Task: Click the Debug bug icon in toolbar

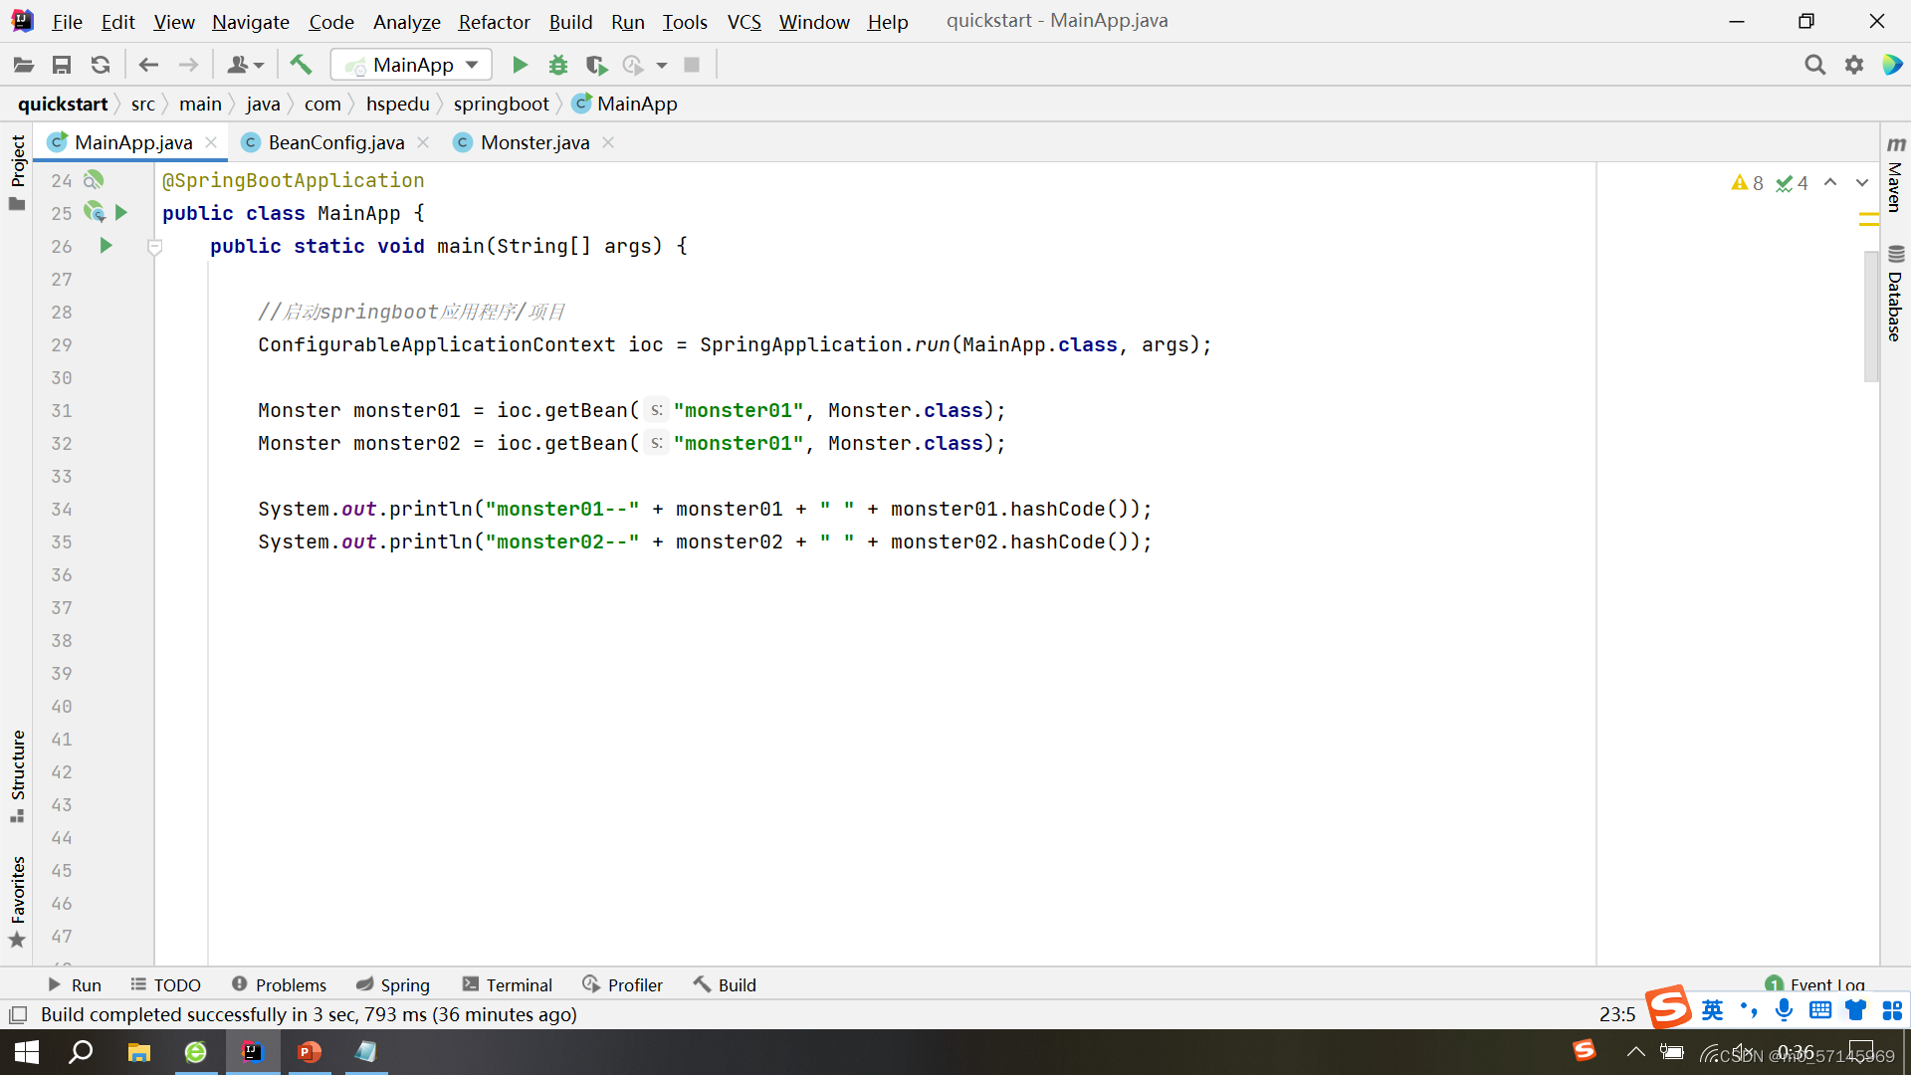Action: point(557,65)
